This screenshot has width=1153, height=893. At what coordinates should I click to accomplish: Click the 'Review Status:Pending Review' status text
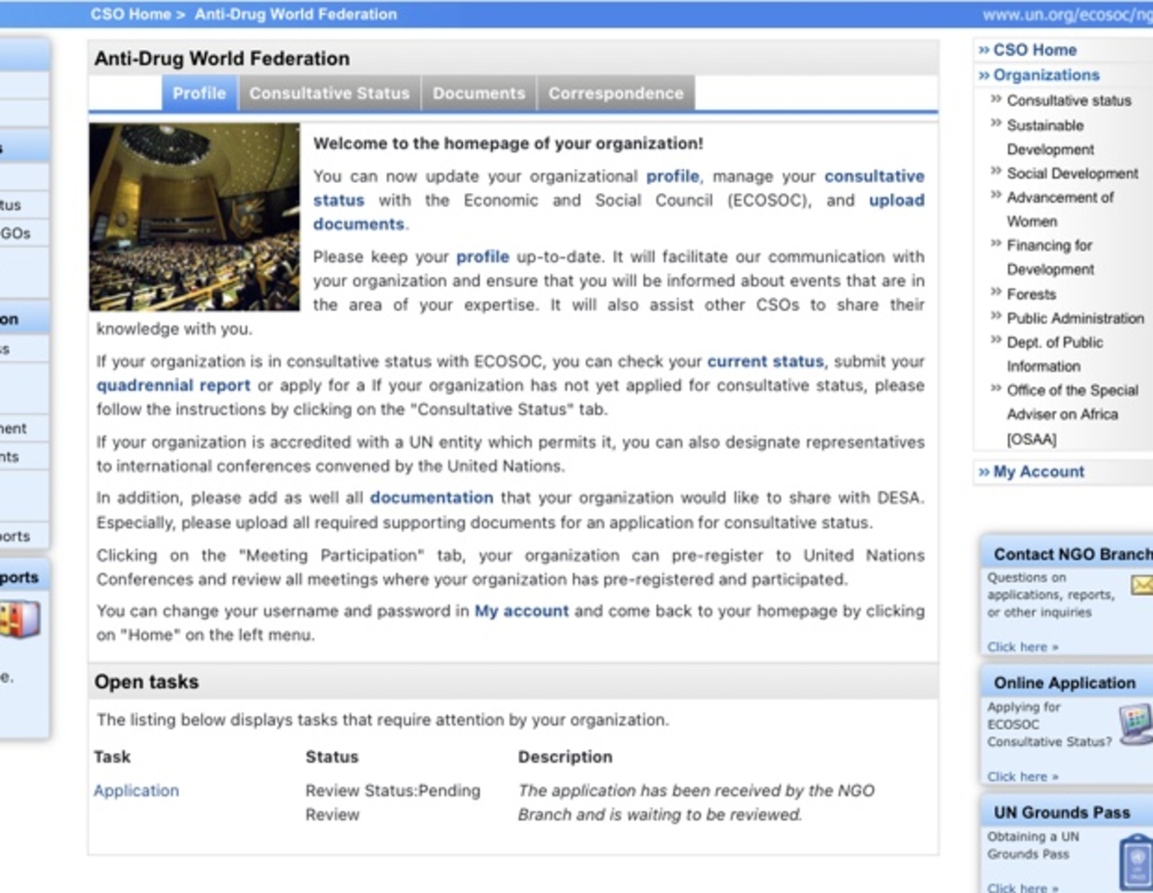click(x=393, y=802)
